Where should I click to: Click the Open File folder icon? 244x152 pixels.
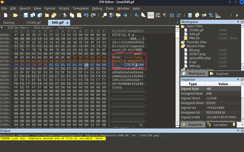16,15
